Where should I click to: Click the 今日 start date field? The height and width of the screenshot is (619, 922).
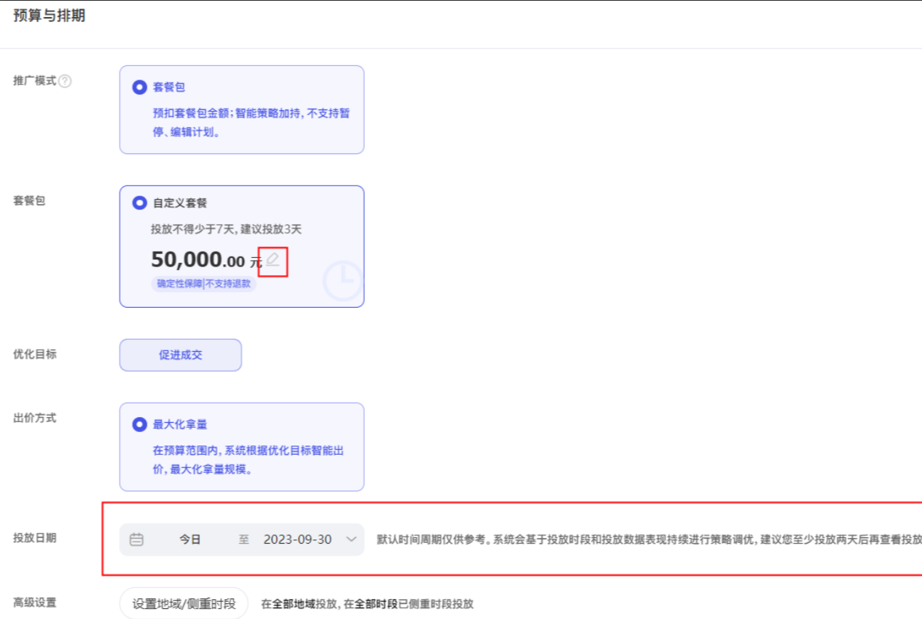point(190,539)
